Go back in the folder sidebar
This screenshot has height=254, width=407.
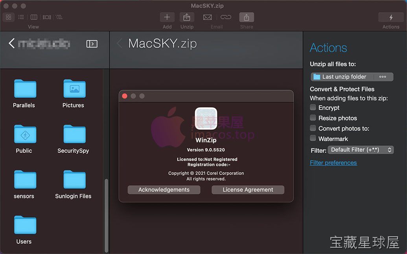pyautogui.click(x=11, y=43)
